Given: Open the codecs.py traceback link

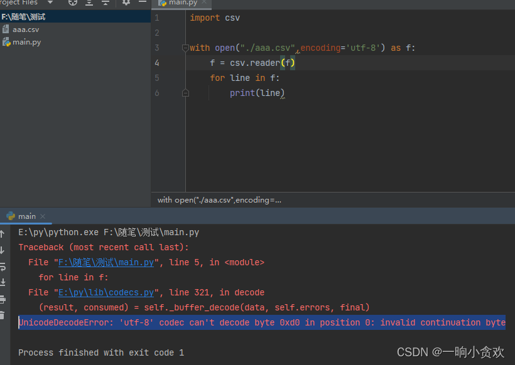Looking at the screenshot, I should tap(106, 292).
